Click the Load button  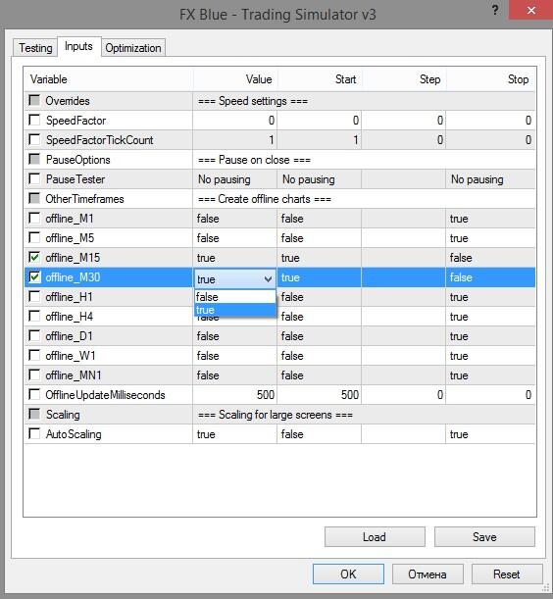coord(375,536)
